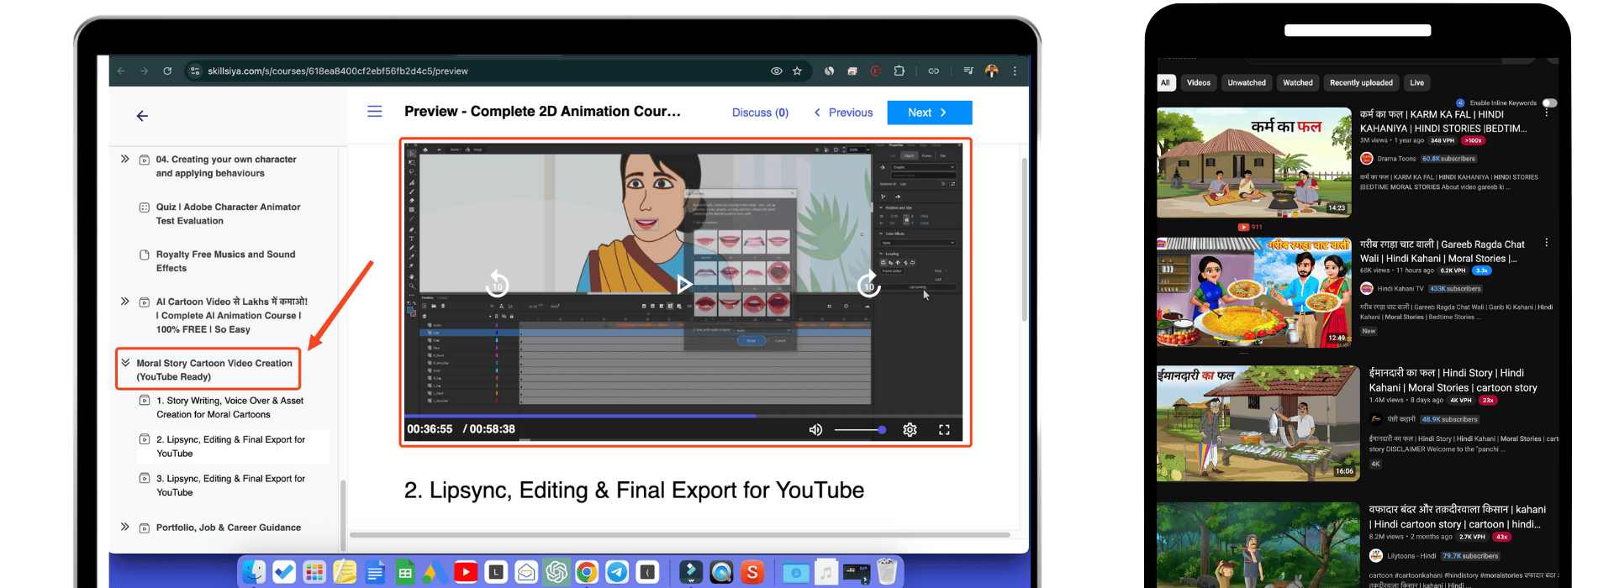Toggle the Enable Inline Keywords switch
Viewport: 1614px width, 588px height.
pyautogui.click(x=1549, y=103)
